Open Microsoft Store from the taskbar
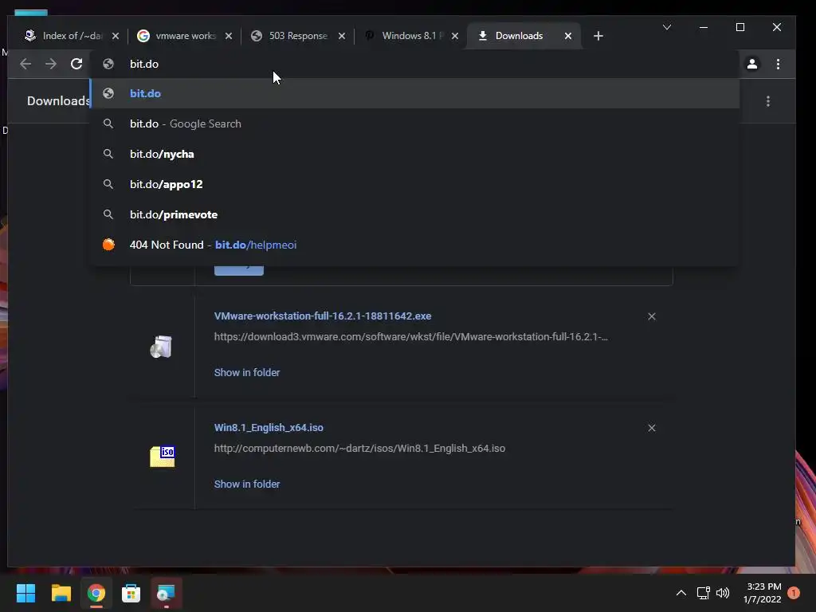The width and height of the screenshot is (816, 612). 131,593
